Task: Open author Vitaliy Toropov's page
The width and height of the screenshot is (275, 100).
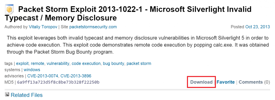Action: (43, 27)
